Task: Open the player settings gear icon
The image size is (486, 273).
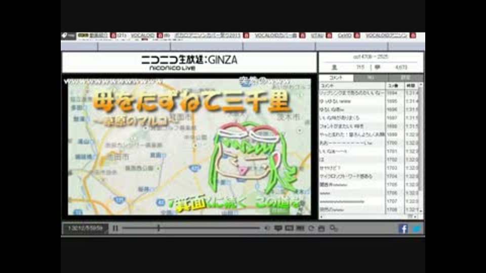Action: (x=334, y=229)
